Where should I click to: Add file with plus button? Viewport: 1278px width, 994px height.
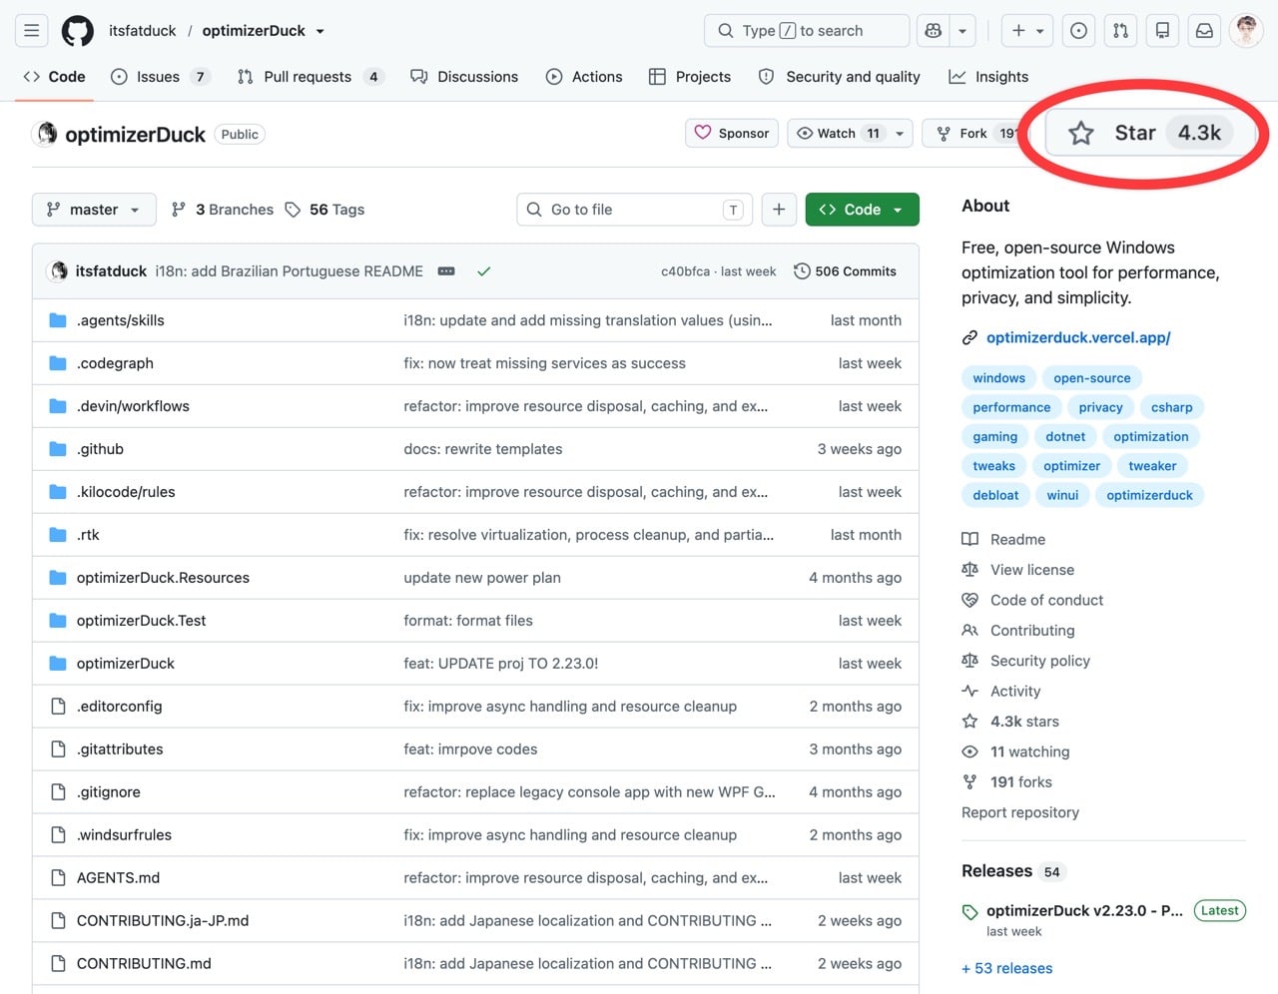[779, 210]
